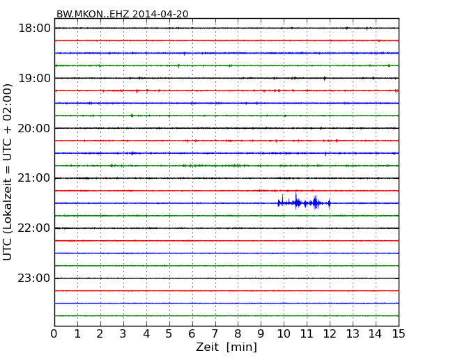The image size is (453, 362).
Task: Click the '0' x-axis tick label
Action: coord(54,333)
